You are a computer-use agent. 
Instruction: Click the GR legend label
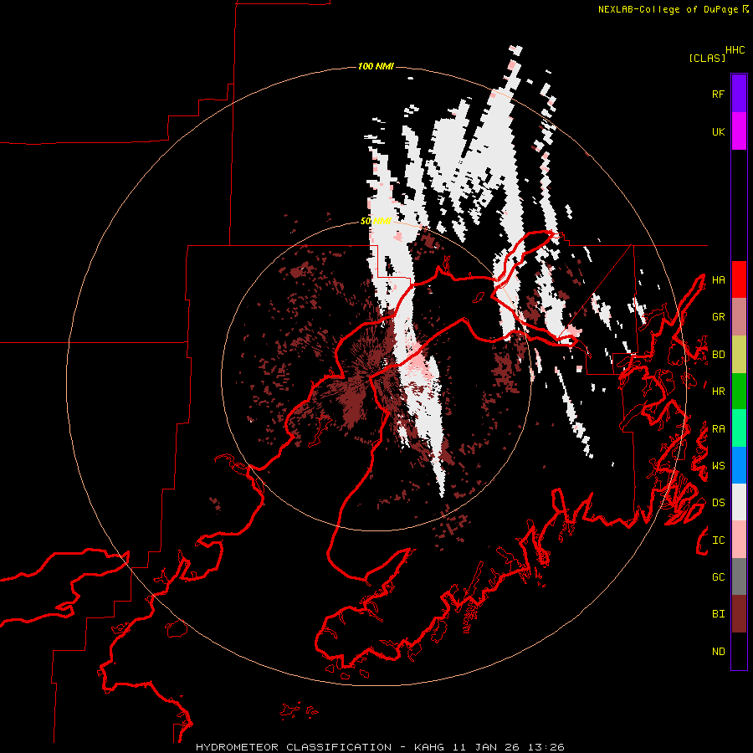(718, 317)
